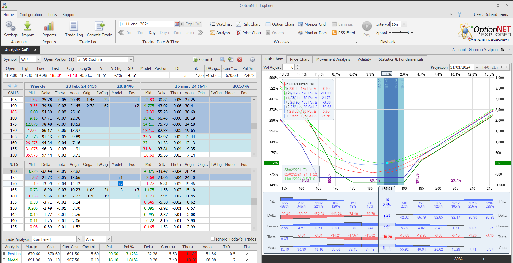
Task: Switch to the Tools ribbon tab
Action: [x=52, y=15]
